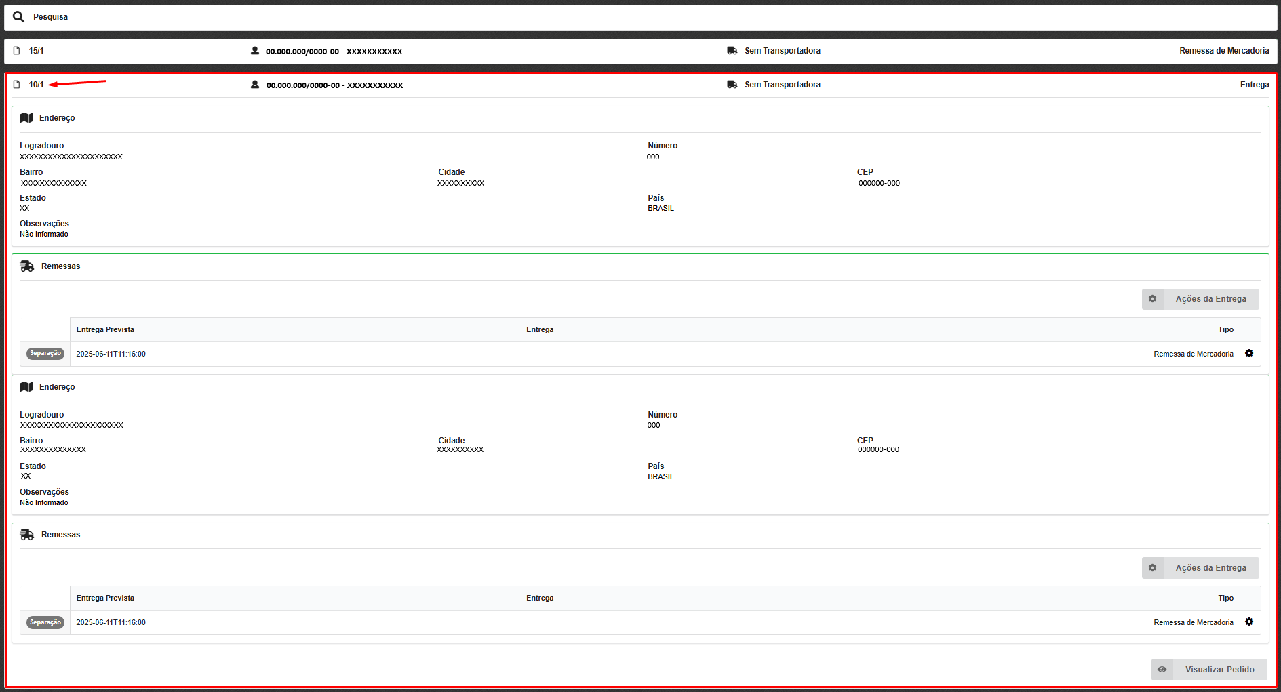This screenshot has width=1281, height=692.
Task: Click the gear icon on the second shipment row
Action: [1249, 622]
